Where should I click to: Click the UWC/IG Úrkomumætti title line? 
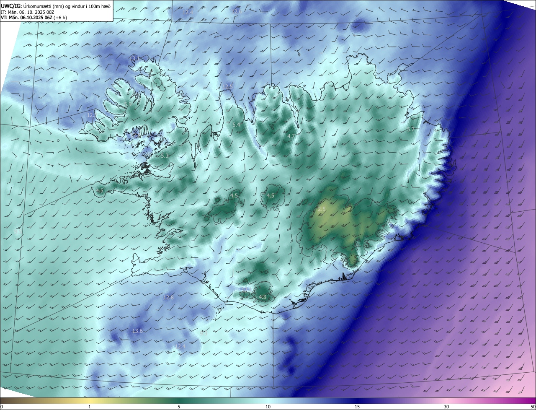click(x=55, y=5)
